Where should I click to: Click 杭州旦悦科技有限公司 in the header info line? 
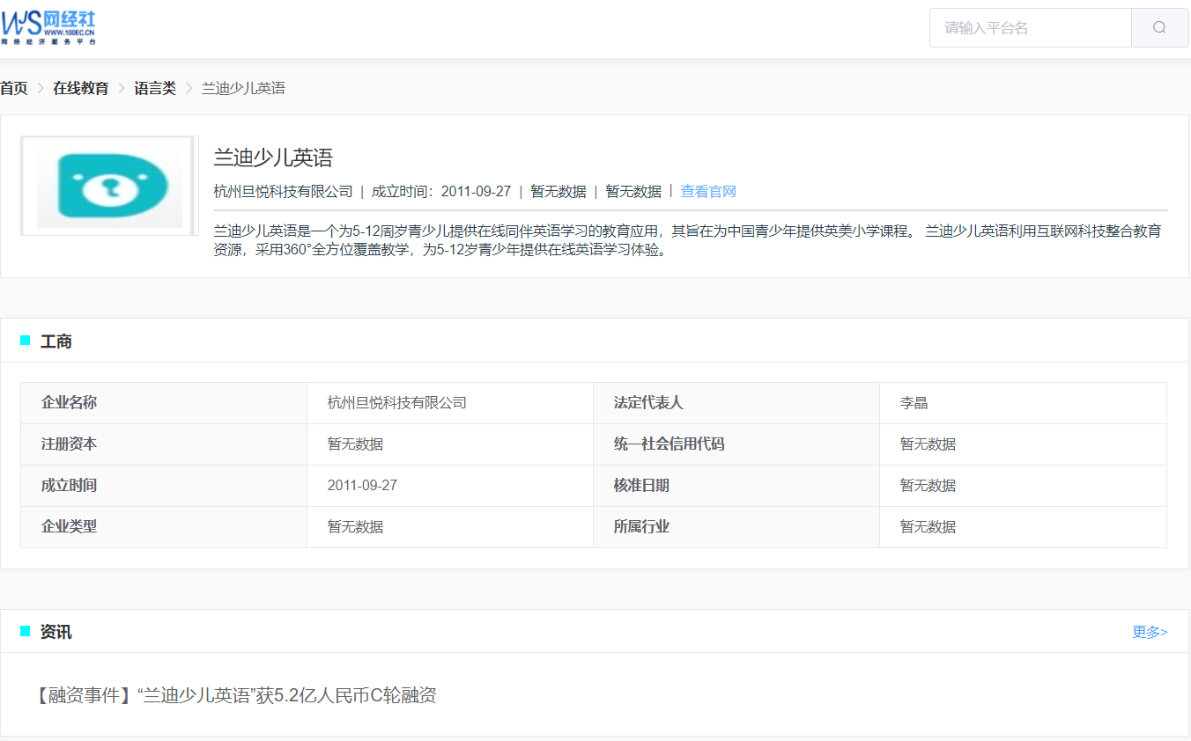[284, 191]
